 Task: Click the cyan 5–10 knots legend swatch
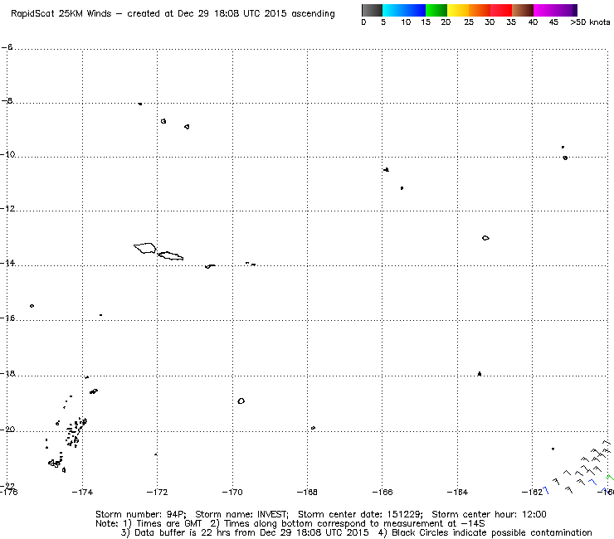tap(393, 10)
